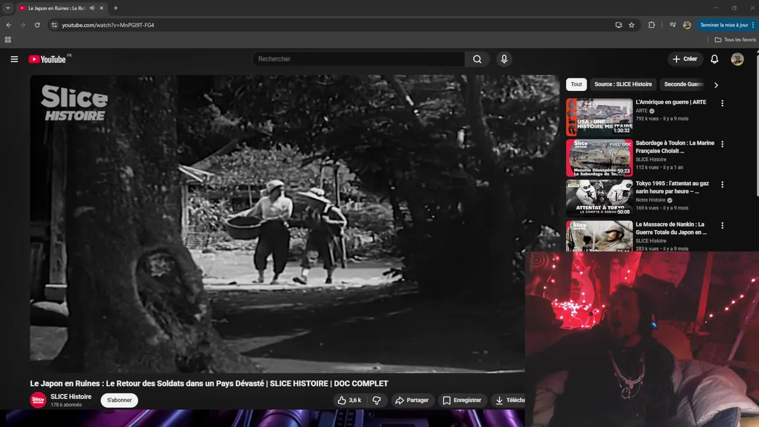The height and width of the screenshot is (427, 759).
Task: Click the 178 k abonnés subscriber count
Action: tap(66, 405)
